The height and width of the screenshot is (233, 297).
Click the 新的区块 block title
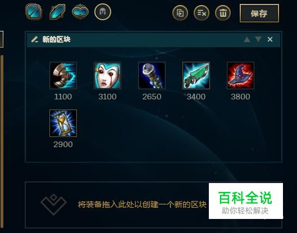point(56,39)
